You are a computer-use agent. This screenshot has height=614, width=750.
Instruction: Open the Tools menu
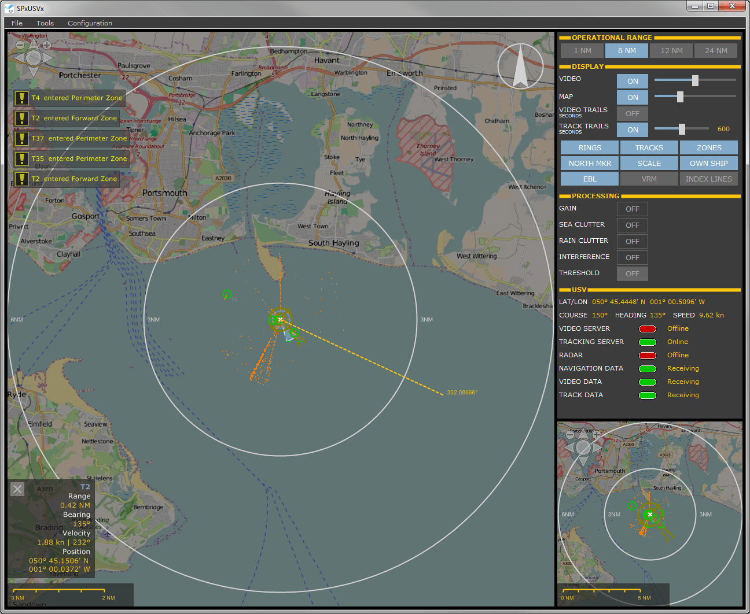[x=45, y=23]
